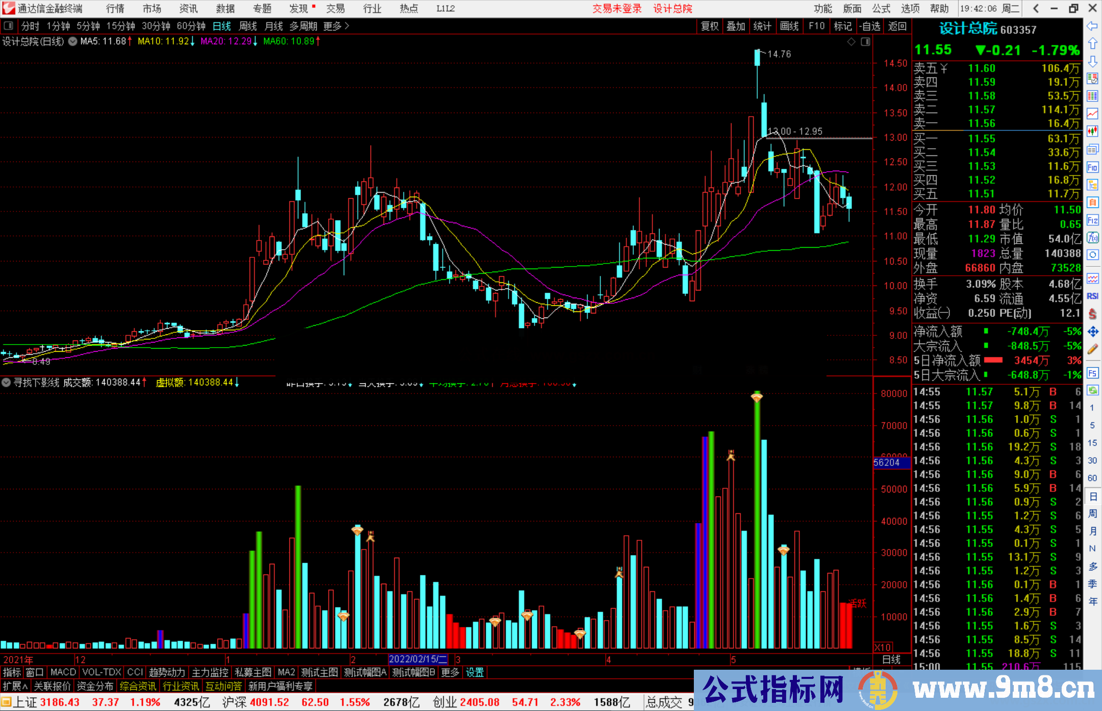Screen dimensions: 1102x711
Task: Expand the volume indicator dropdown arrow
Action: tap(6, 382)
